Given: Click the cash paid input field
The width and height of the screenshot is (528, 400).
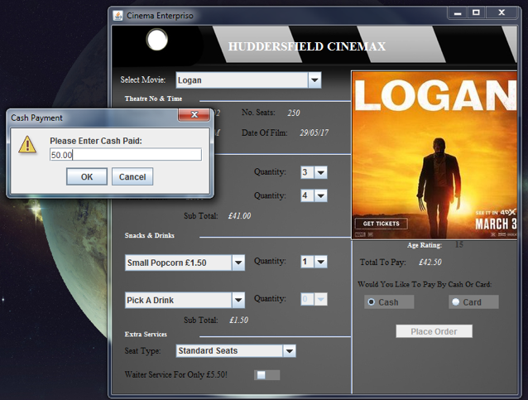Looking at the screenshot, I should pos(126,155).
